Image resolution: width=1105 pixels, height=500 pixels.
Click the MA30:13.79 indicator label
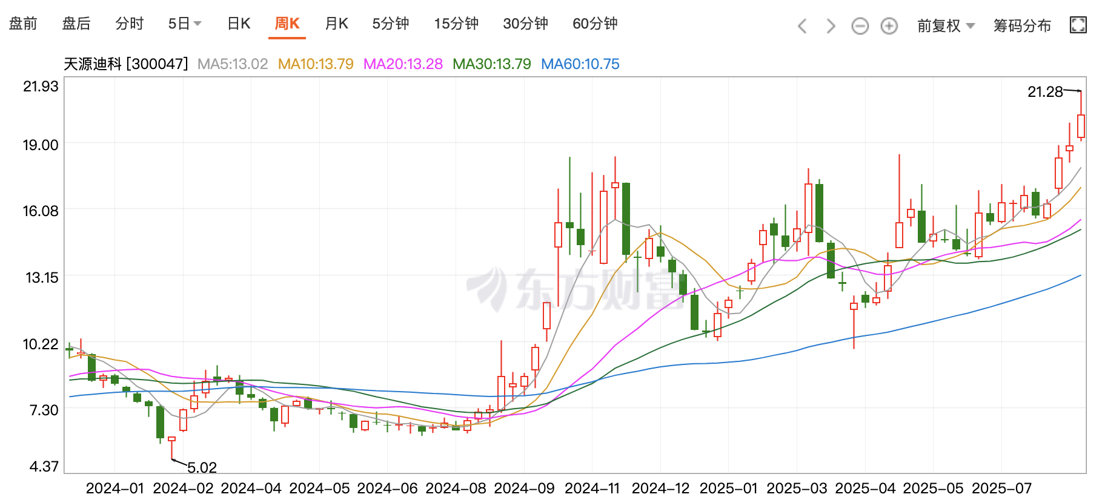492,64
